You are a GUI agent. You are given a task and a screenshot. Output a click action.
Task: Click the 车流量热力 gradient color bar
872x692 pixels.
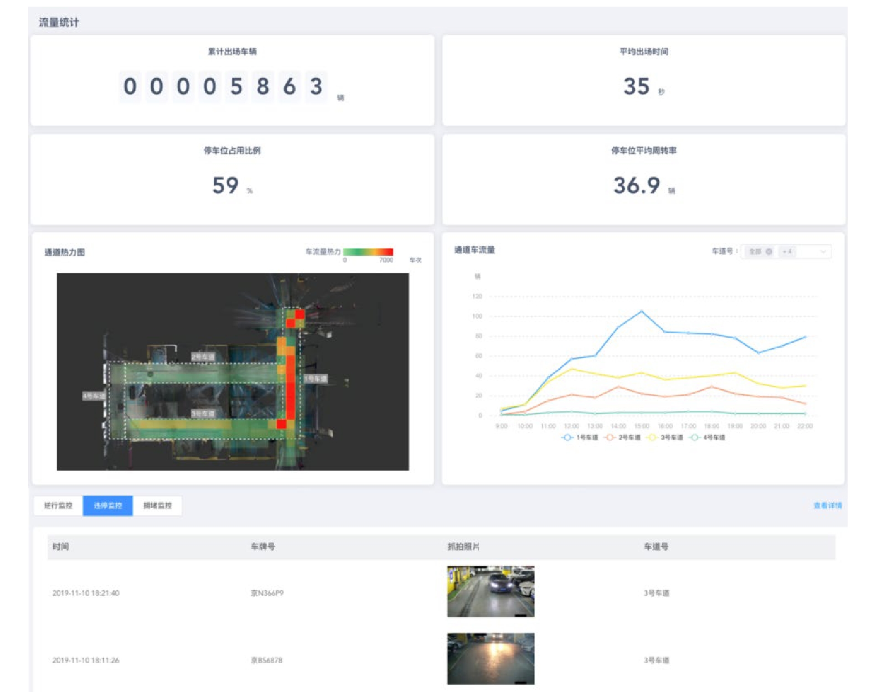pyautogui.click(x=368, y=252)
